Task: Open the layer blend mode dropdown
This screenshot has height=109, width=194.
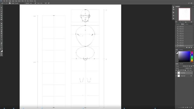Action: coord(180,68)
